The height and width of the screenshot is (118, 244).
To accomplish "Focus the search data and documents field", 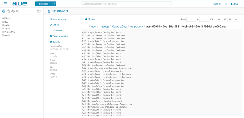I will [x=127, y=4].
